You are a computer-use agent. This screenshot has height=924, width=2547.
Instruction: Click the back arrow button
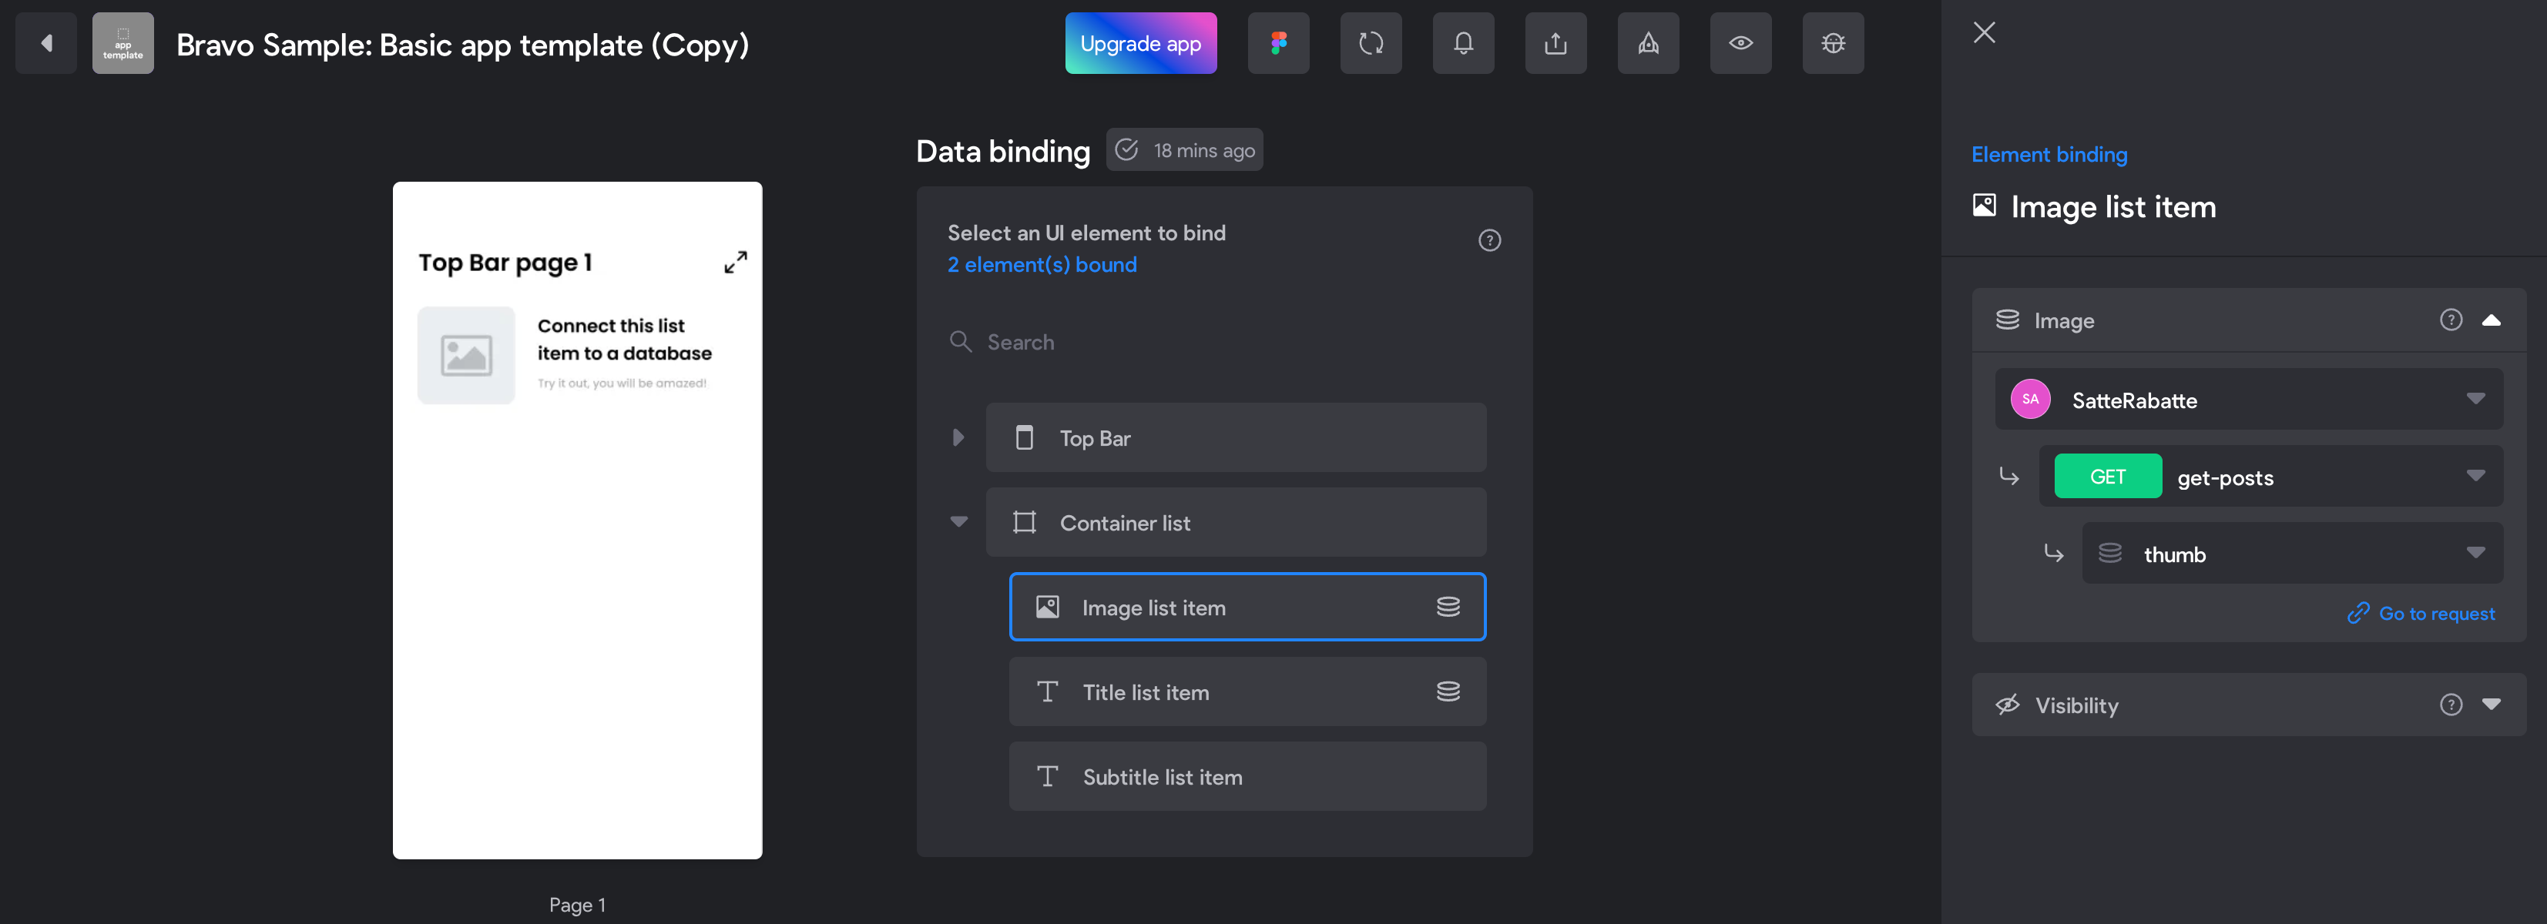46,43
